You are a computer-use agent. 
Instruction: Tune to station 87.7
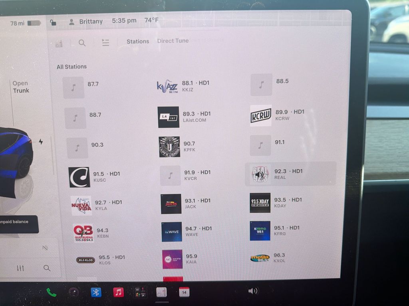81,87
